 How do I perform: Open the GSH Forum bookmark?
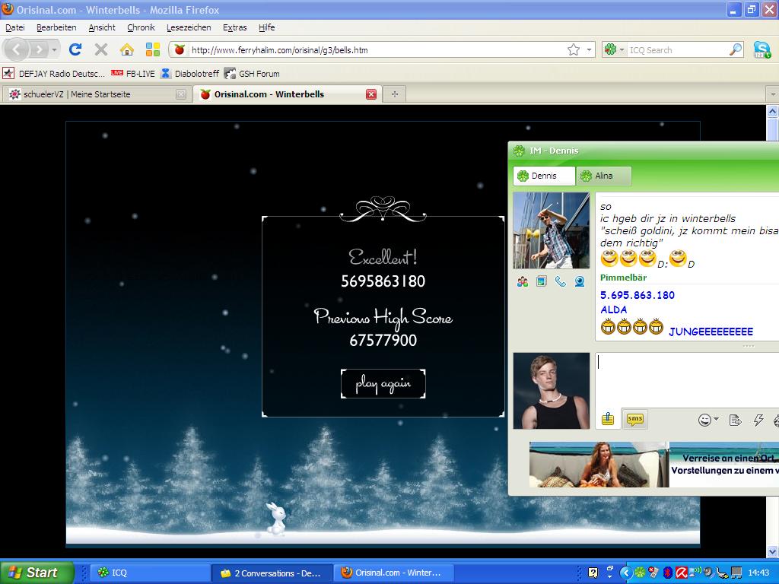point(252,74)
